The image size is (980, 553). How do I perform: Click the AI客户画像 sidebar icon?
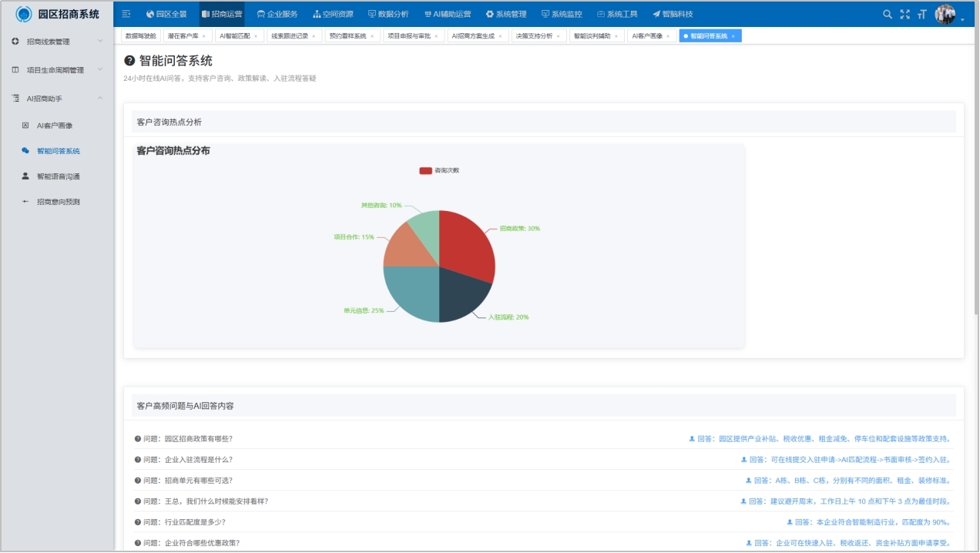[25, 126]
